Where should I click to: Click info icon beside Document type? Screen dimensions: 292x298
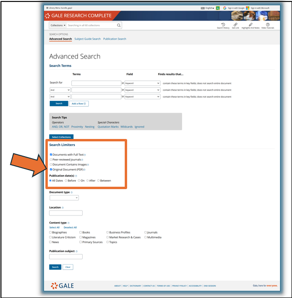click(72, 192)
